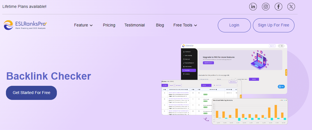
Task: Select highlighted Backlinks sidebar item in preview
Action: (x=189, y=70)
